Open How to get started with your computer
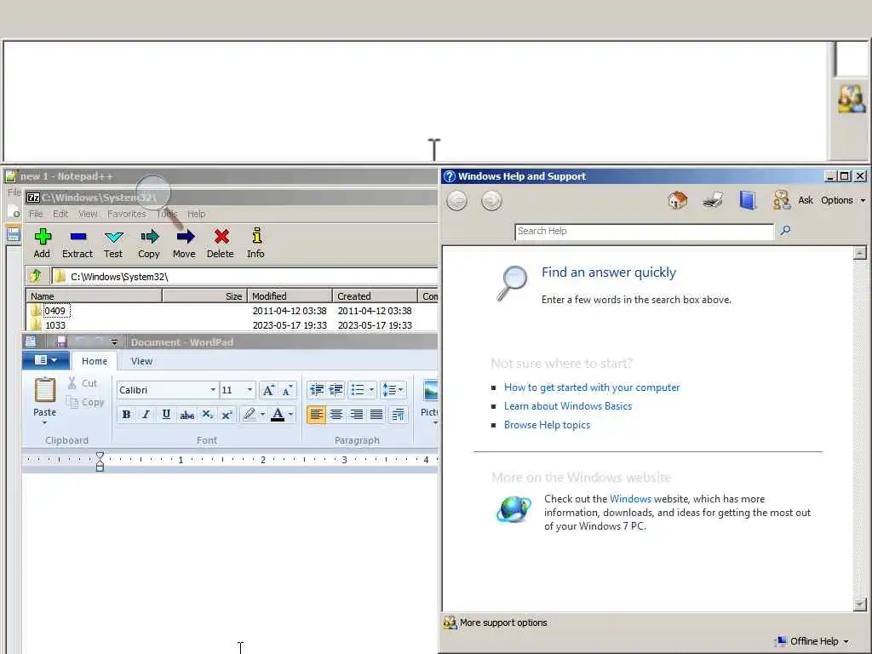Image resolution: width=872 pixels, height=654 pixels. (592, 387)
